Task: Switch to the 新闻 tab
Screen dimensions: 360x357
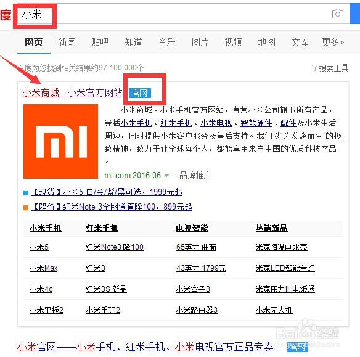Action: click(x=67, y=43)
